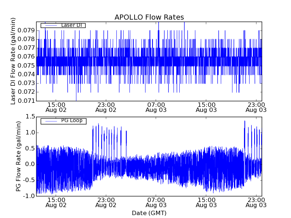Click the 0.079 tick label on the top chart
Image resolution: width=291 pixels, height=218 pixels.
click(26, 31)
